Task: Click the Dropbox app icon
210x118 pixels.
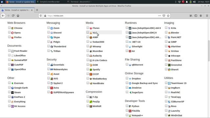Action: [130, 79]
